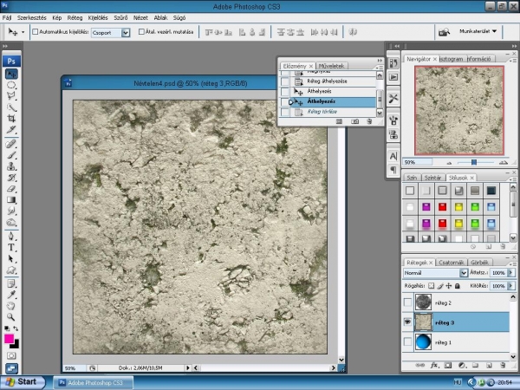Viewport: 520px width, 390px height.
Task: Select the Eyedropper tool
Action: 11,295
